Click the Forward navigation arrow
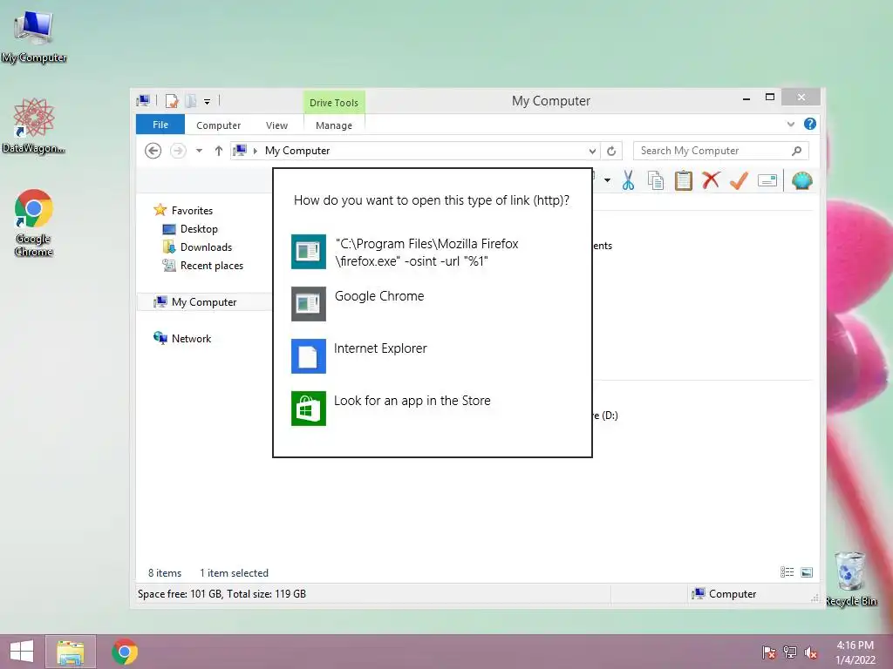 click(x=178, y=151)
